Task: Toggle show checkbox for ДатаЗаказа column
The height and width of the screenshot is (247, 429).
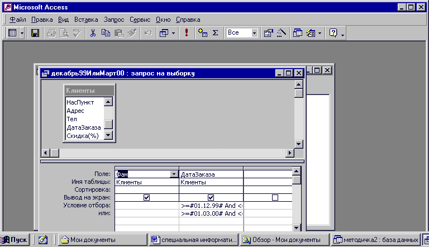Action: click(211, 197)
